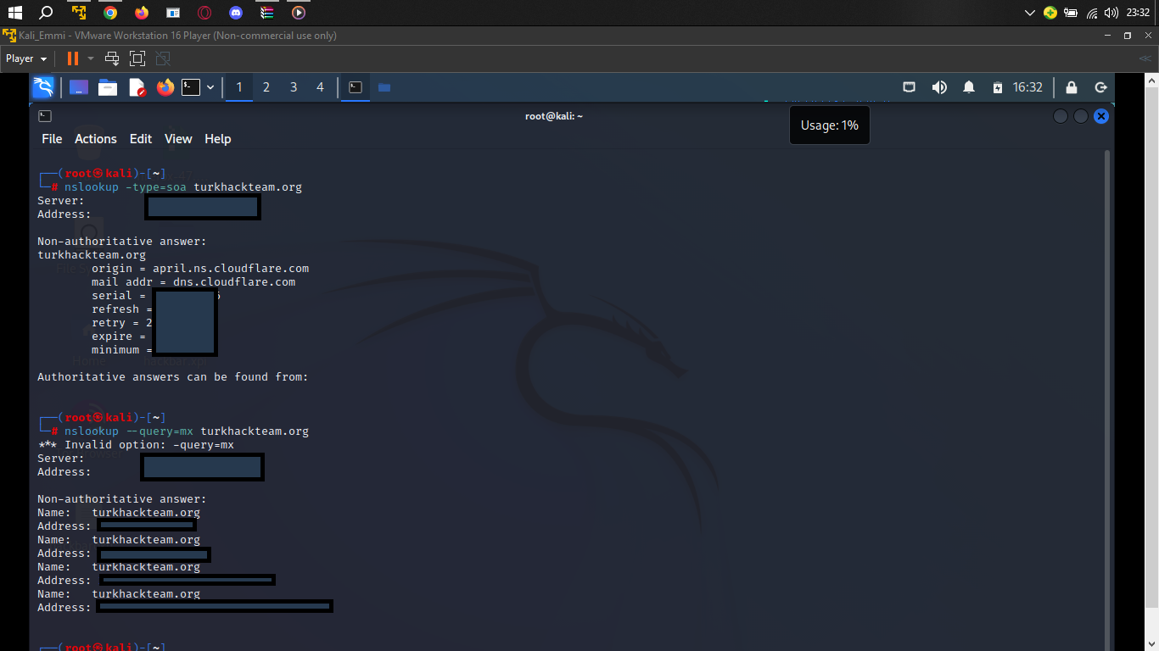Viewport: 1159px width, 651px height.
Task: Click the VMware Player taskbar icon
Action: pos(79,13)
